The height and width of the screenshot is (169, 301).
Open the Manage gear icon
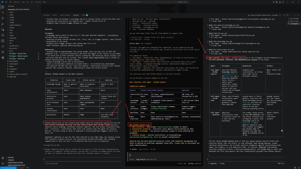click(3, 164)
